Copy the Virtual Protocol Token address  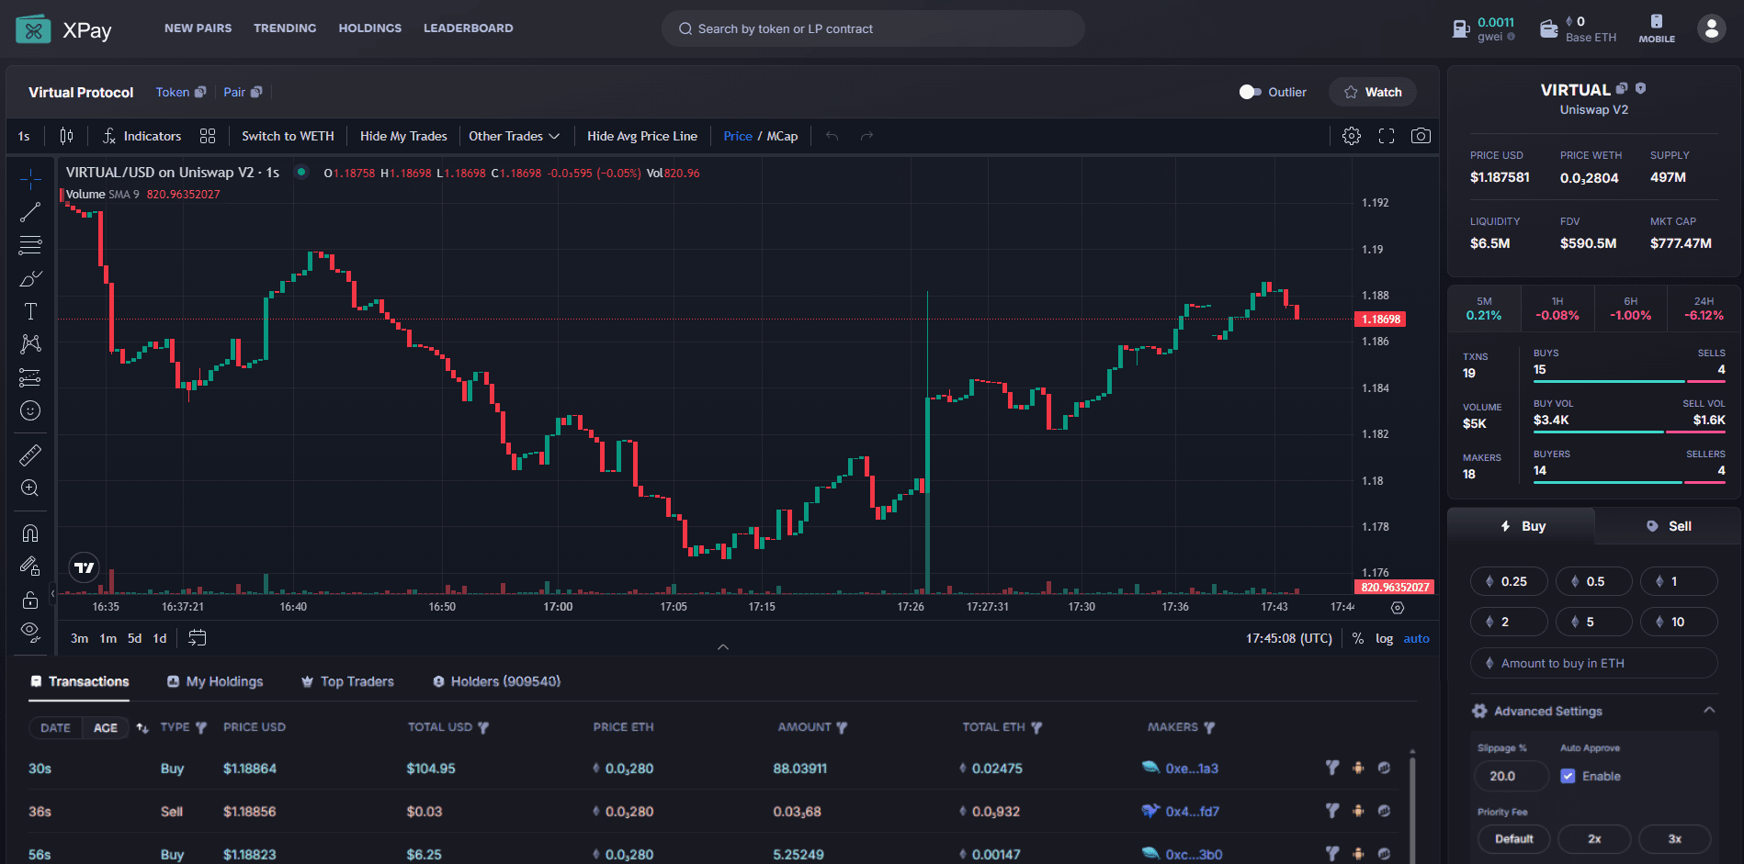tap(200, 92)
